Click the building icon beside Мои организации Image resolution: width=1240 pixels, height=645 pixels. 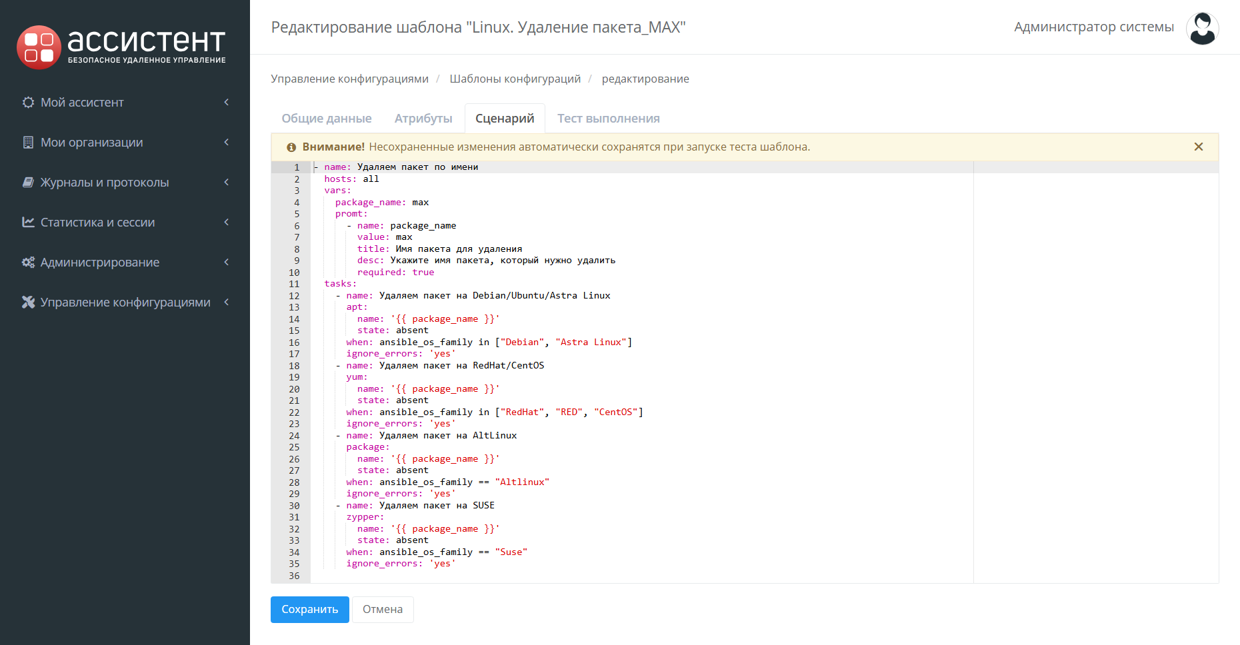point(28,143)
